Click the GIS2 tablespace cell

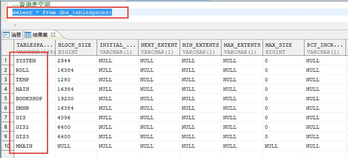[34, 127]
